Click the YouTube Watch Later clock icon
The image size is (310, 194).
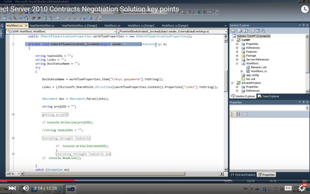(x=305, y=9)
